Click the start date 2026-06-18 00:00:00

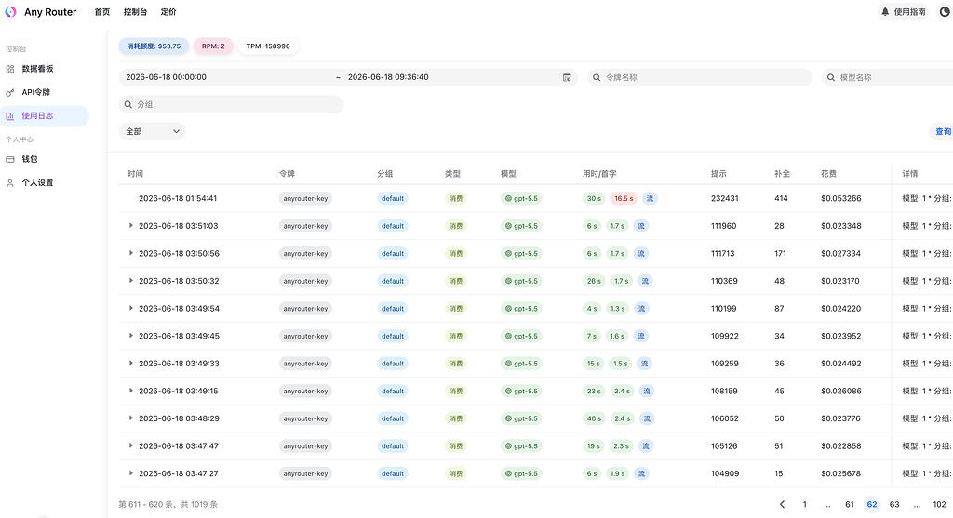point(166,77)
